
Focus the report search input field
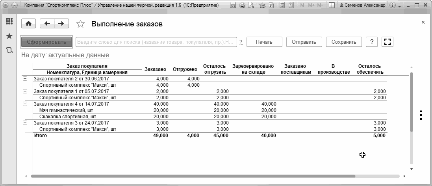(156, 42)
